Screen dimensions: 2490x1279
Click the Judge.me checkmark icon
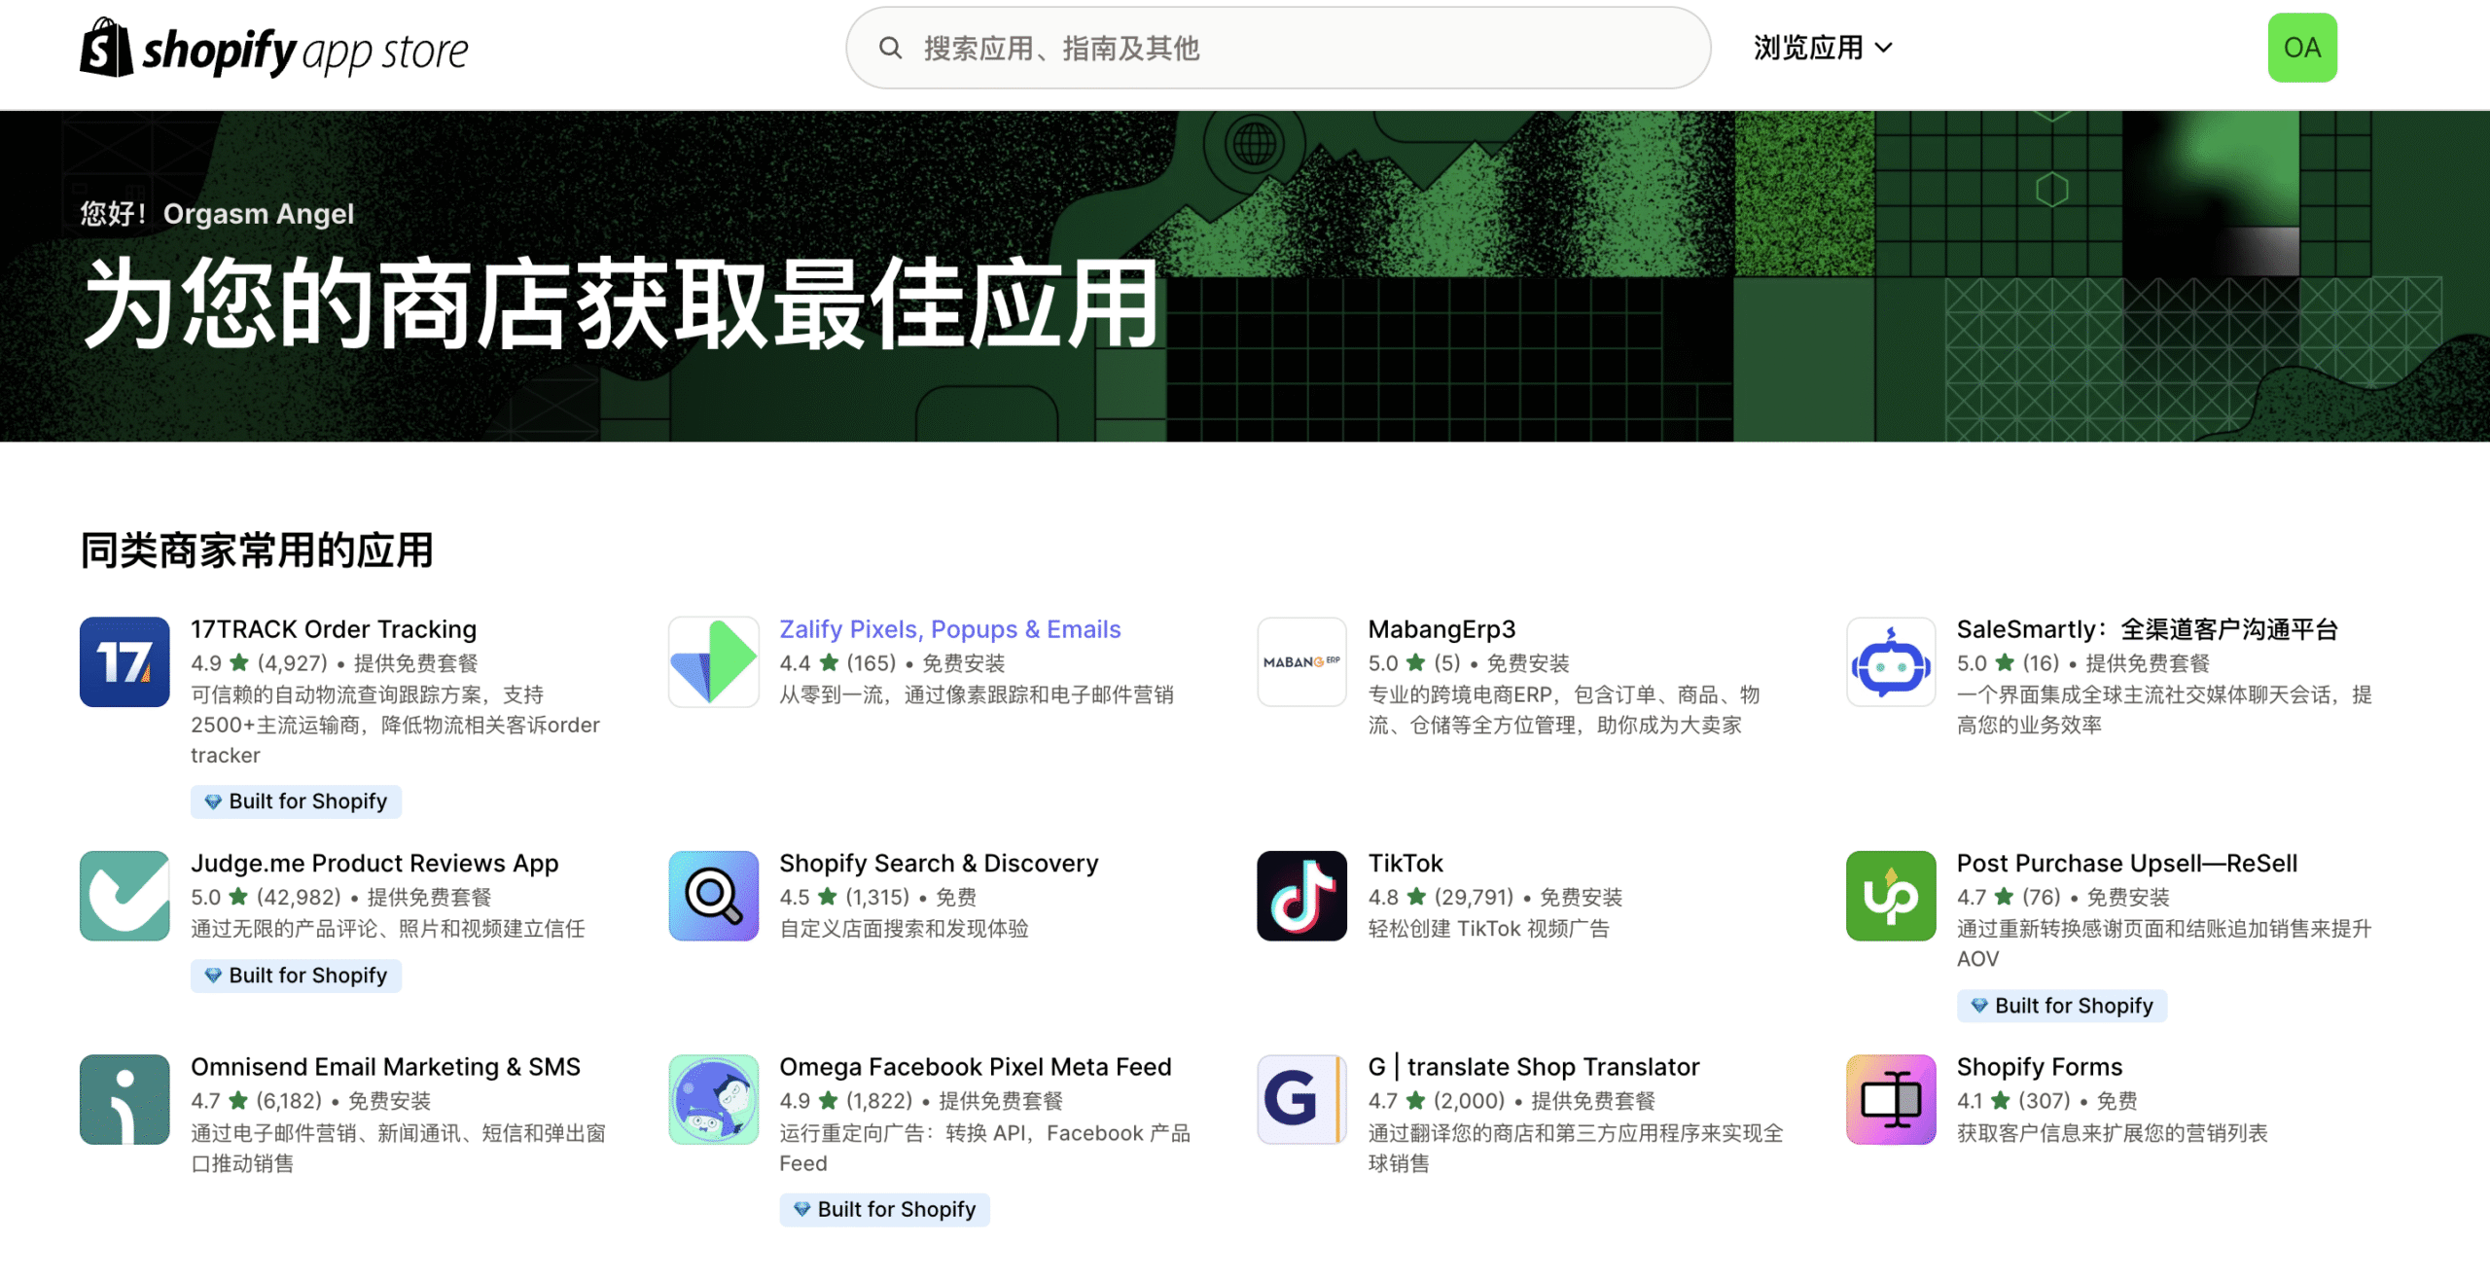point(124,895)
